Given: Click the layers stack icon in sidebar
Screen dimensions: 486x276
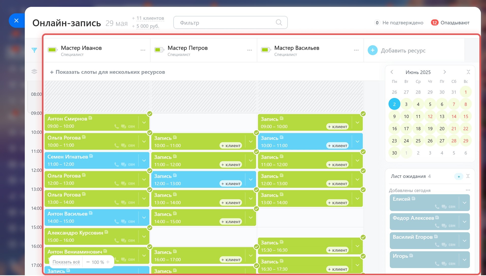Looking at the screenshot, I should [x=34, y=72].
